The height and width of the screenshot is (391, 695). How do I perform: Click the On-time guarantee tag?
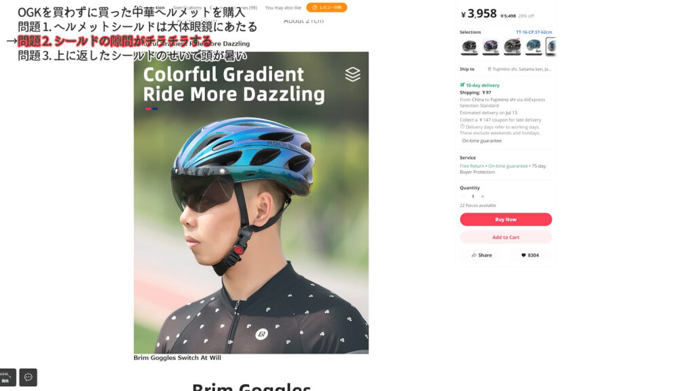coord(482,141)
